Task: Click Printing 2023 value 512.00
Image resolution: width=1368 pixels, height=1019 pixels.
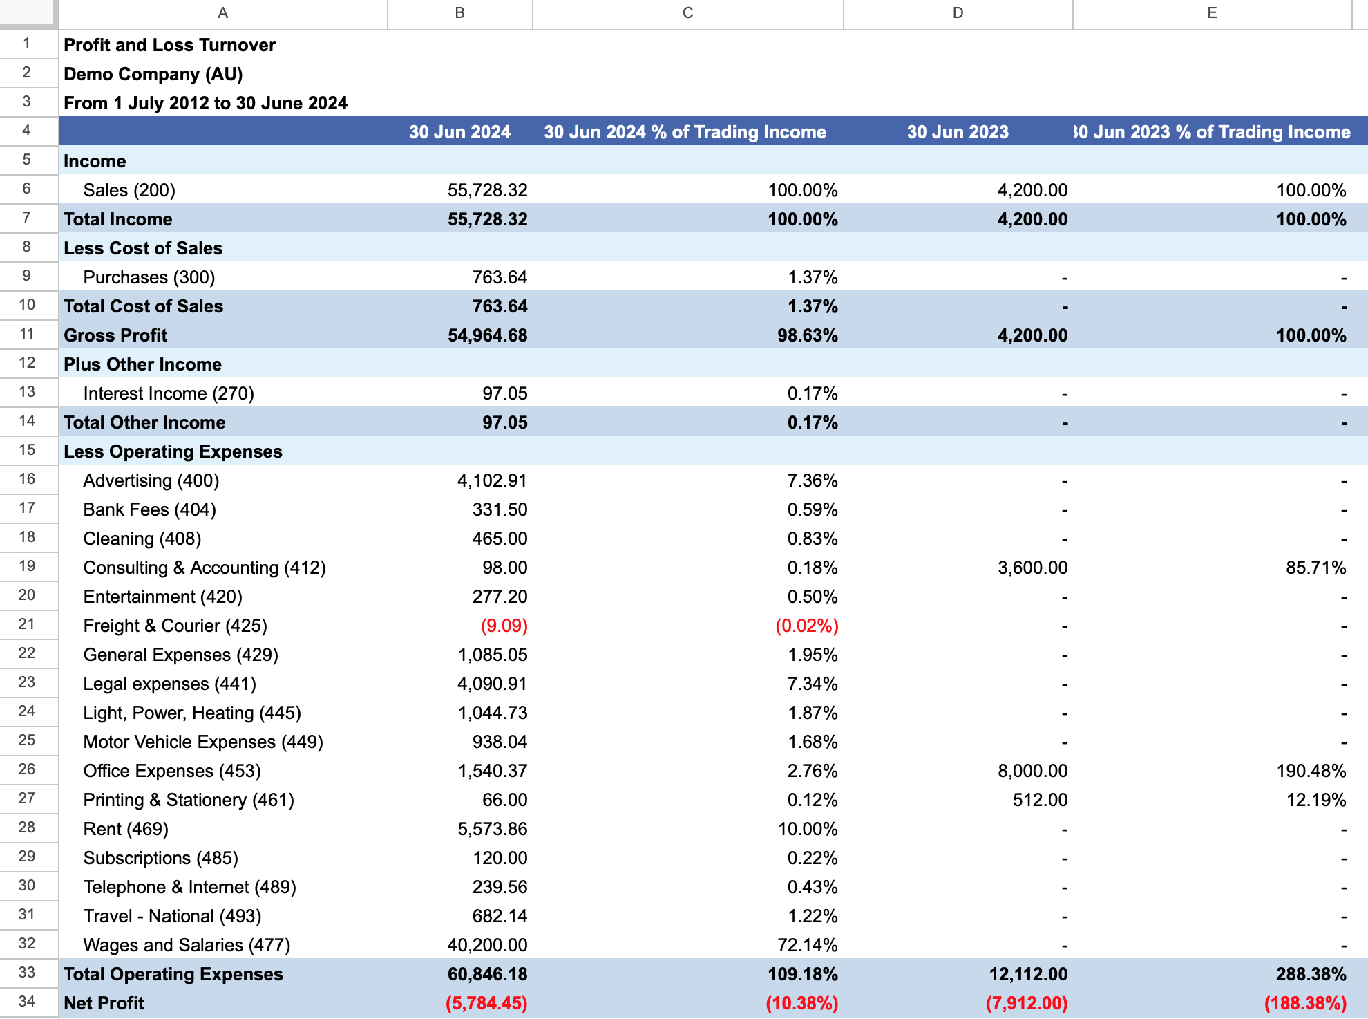Action: click(x=1041, y=800)
